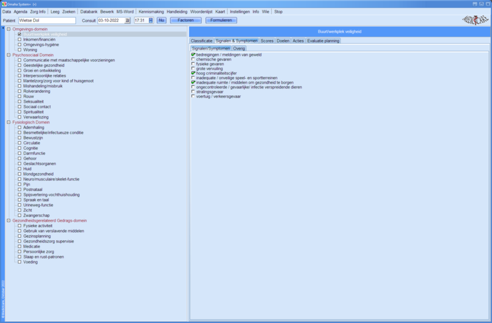Collapse Gezondheidsgerelateerd Gedrags-domein node
The image size is (492, 323).
click(x=9, y=220)
